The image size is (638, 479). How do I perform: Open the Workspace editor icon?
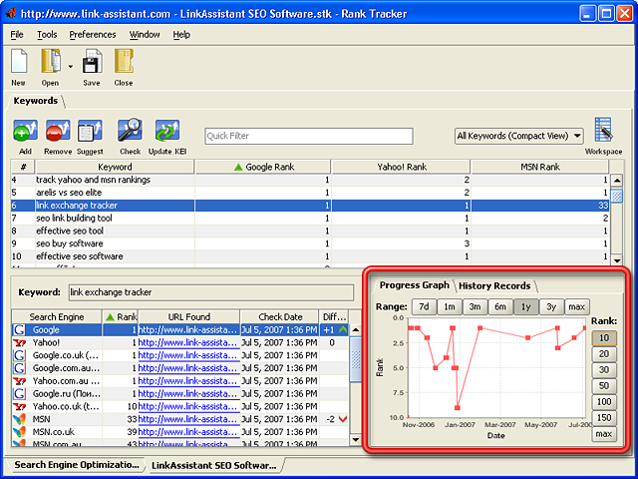(x=603, y=130)
